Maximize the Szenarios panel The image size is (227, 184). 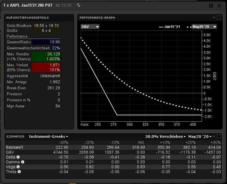click(x=219, y=136)
